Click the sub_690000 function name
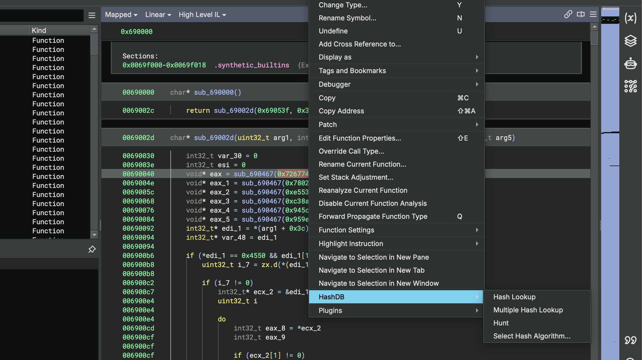Viewport: 642px width, 360px height. pyautogui.click(x=214, y=92)
